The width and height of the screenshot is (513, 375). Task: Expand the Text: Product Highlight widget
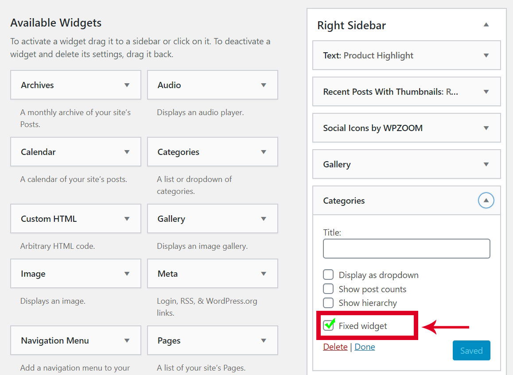486,55
